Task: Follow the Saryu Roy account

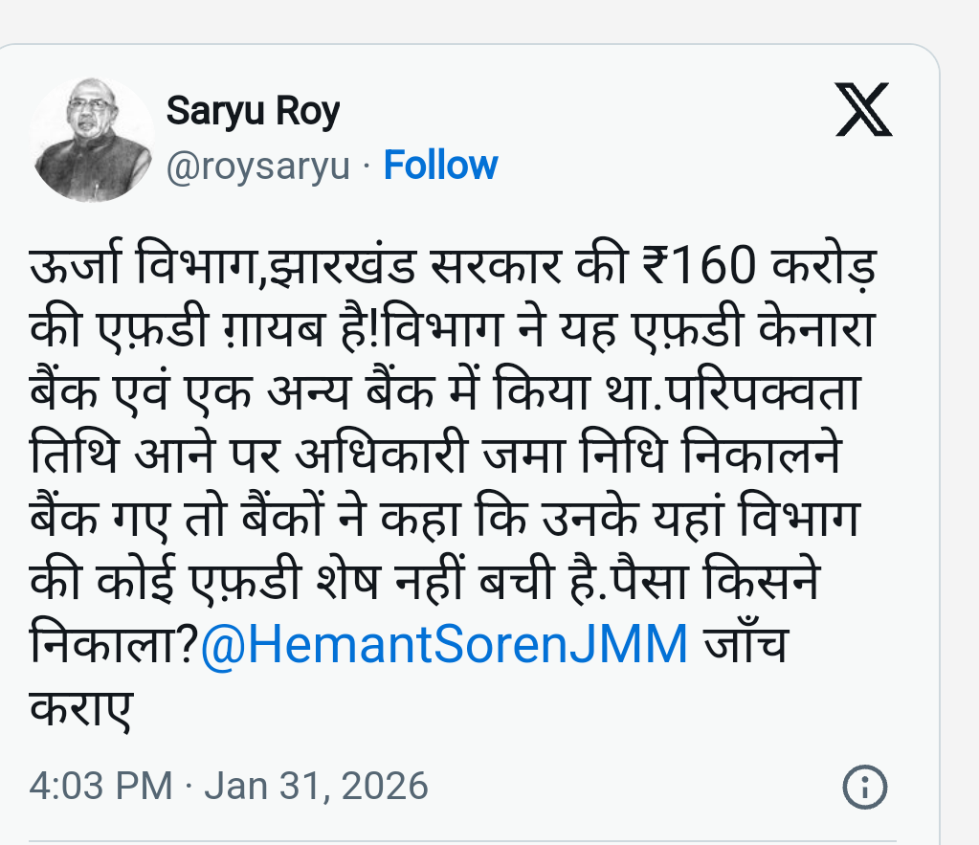Action: tap(440, 167)
